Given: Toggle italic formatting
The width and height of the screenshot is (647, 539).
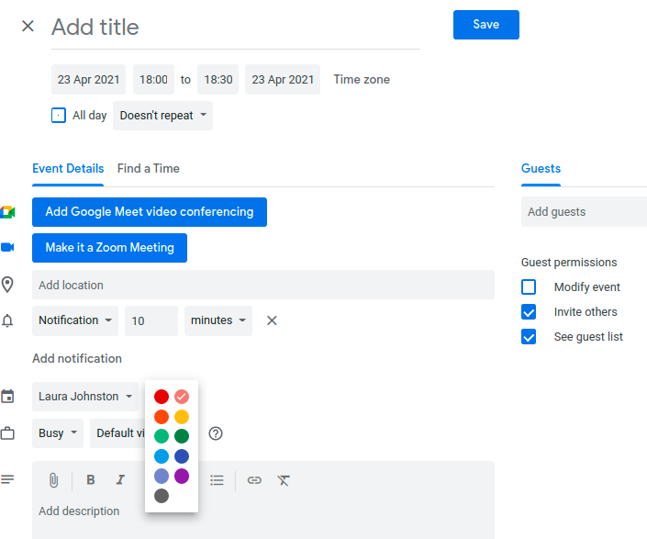Looking at the screenshot, I should (x=120, y=479).
